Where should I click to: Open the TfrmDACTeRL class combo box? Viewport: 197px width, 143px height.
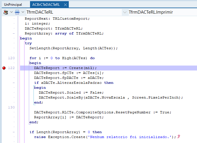coord(74,12)
